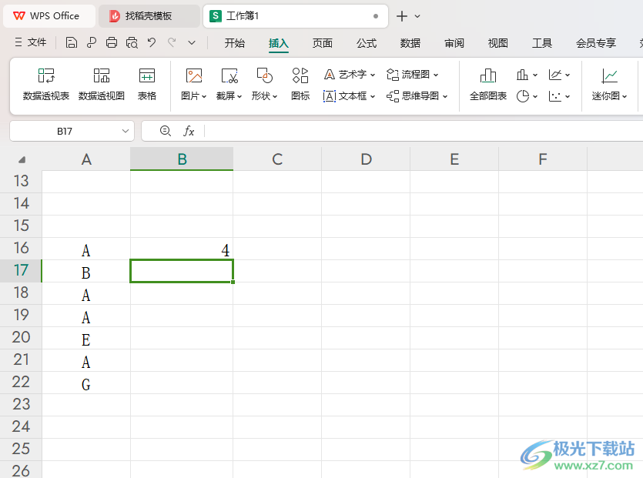The height and width of the screenshot is (478, 643).
Task: Click the scatter chart icon
Action: [555, 96]
